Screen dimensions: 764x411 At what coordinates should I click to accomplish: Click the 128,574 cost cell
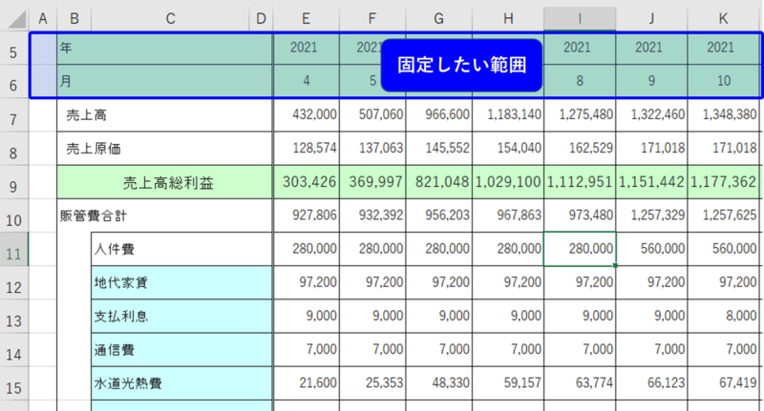[306, 149]
